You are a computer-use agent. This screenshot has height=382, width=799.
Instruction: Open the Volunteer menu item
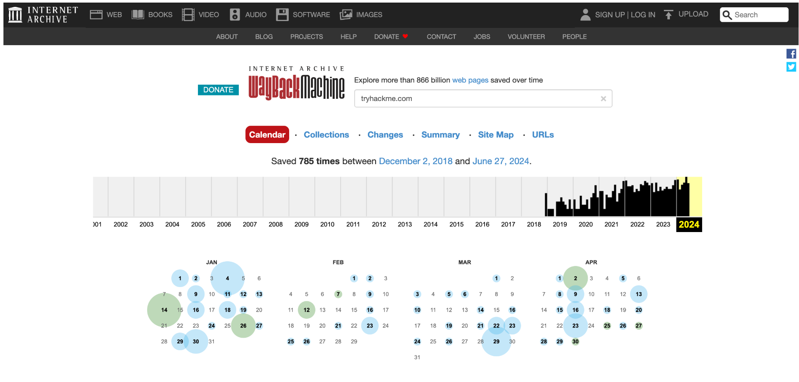[526, 37]
